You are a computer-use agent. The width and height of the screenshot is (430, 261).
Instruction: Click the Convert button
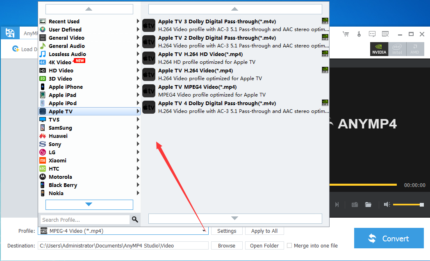(388, 238)
